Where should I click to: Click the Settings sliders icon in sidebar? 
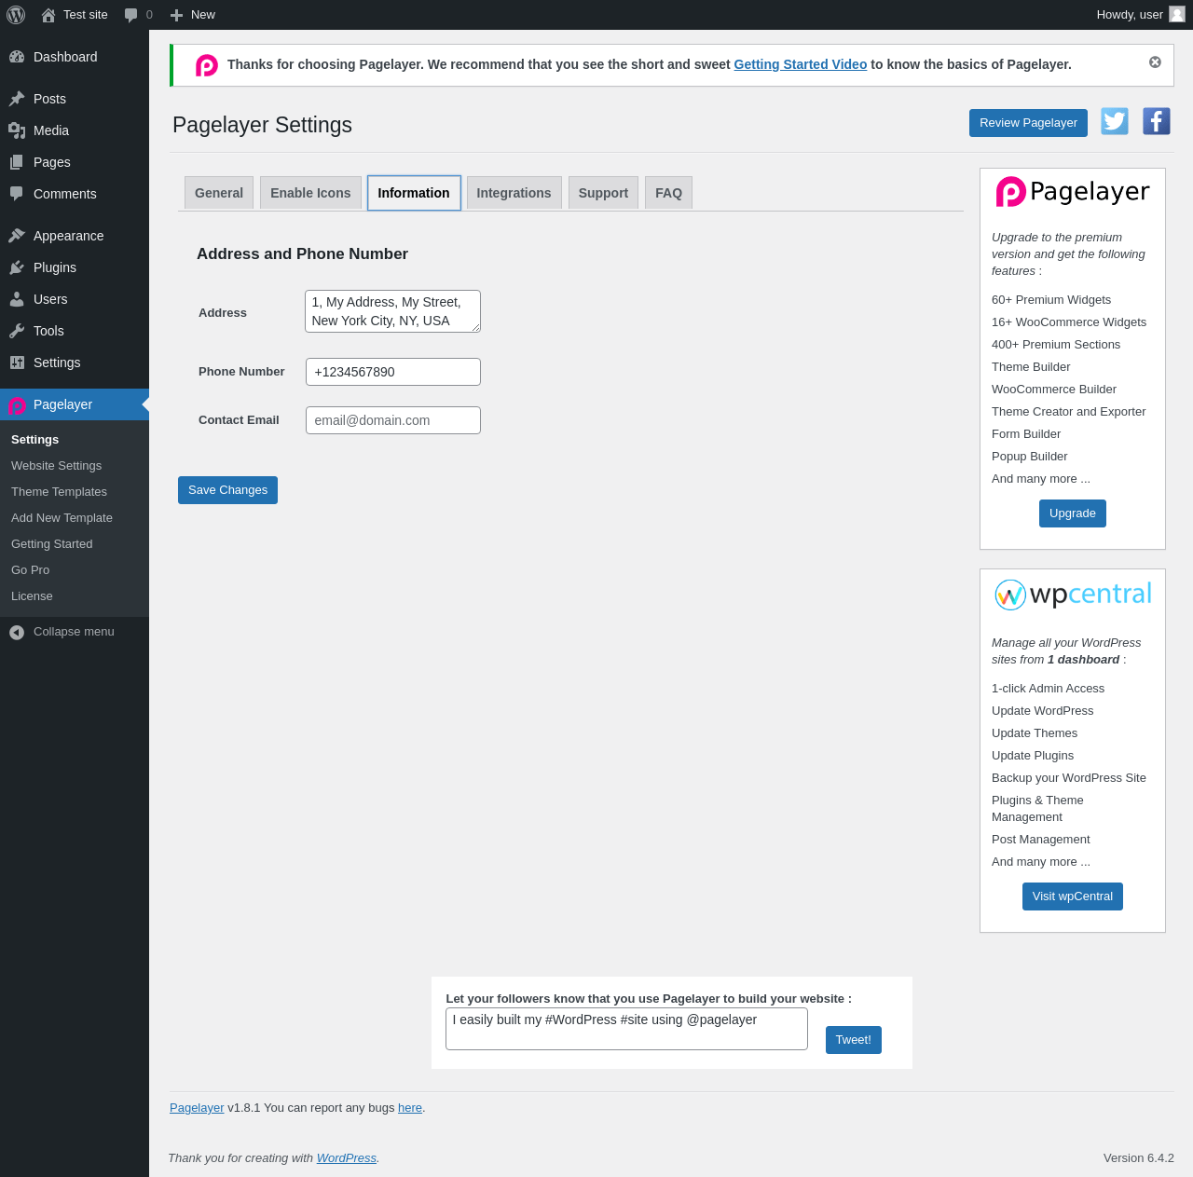coord(17,363)
